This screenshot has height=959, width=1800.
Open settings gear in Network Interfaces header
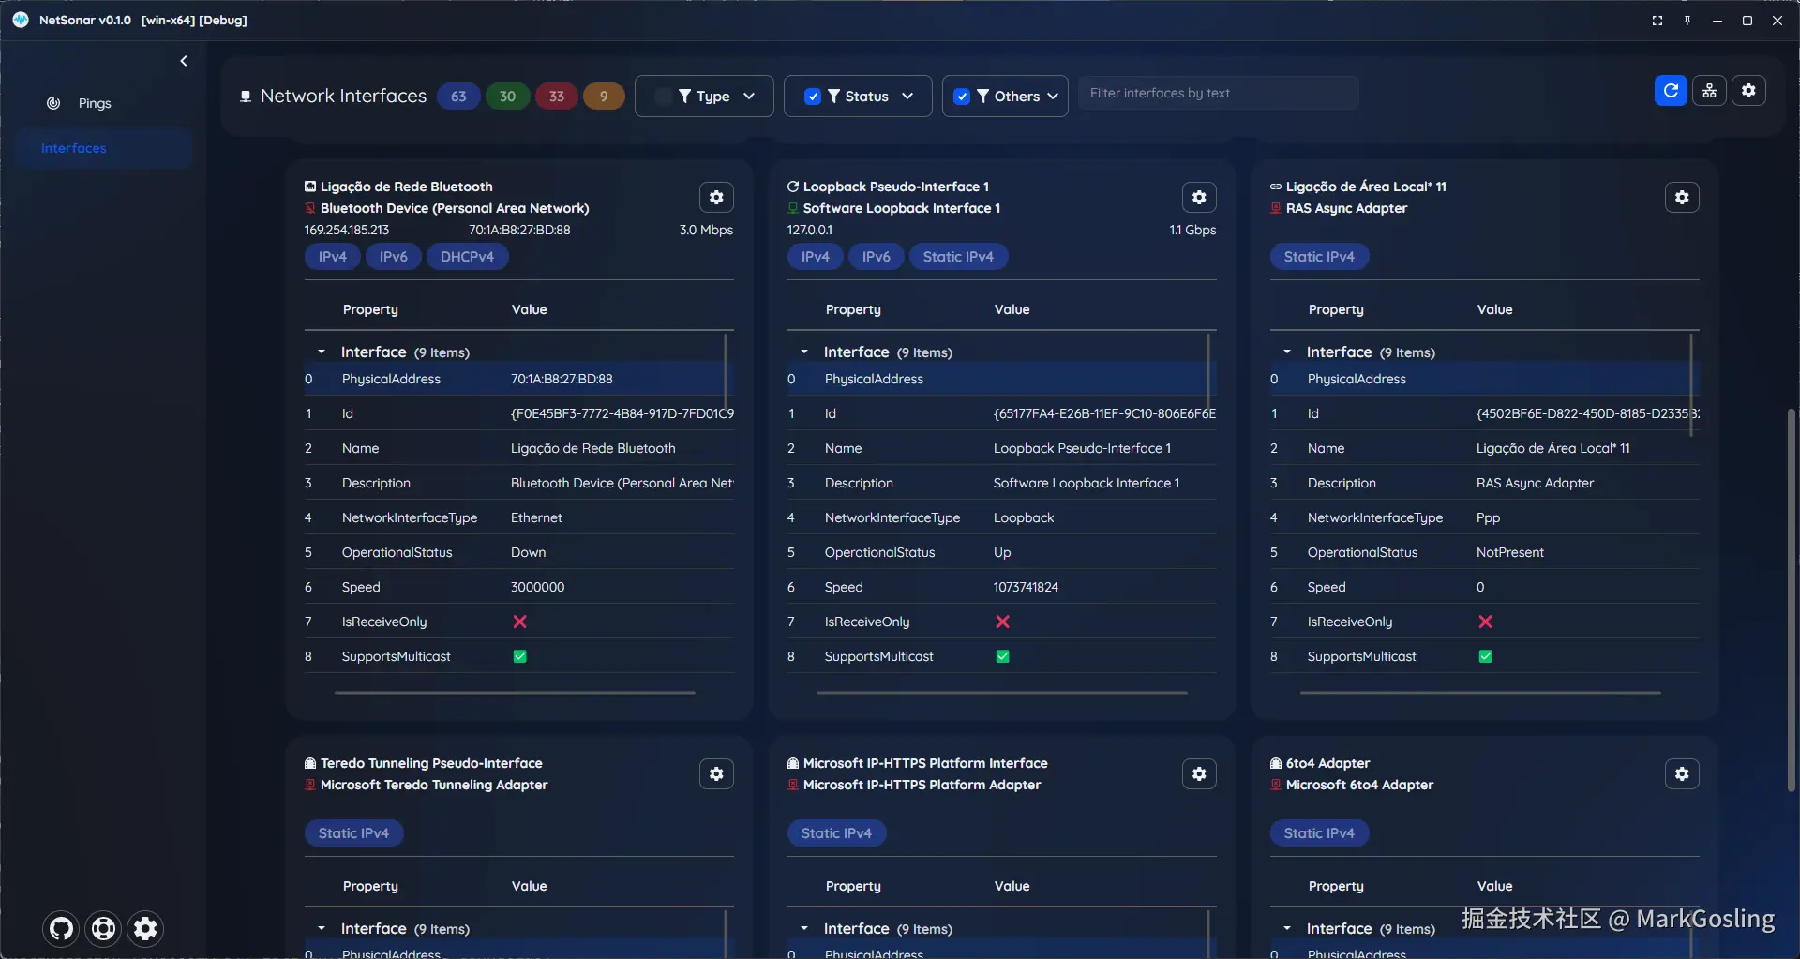tap(1748, 91)
